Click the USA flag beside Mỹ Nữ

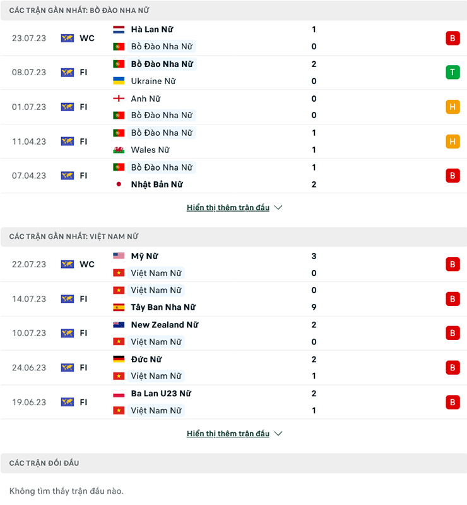pos(119,256)
